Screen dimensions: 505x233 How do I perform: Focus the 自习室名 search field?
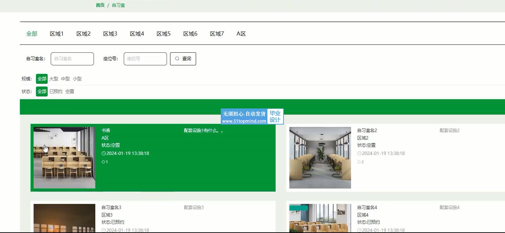point(72,59)
